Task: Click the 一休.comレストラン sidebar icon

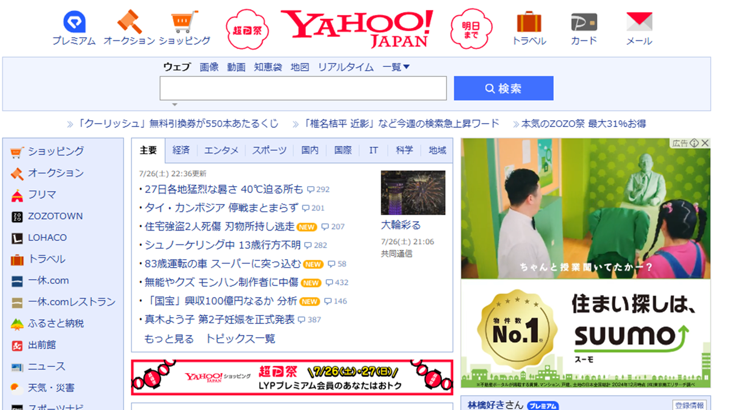Action: (17, 302)
